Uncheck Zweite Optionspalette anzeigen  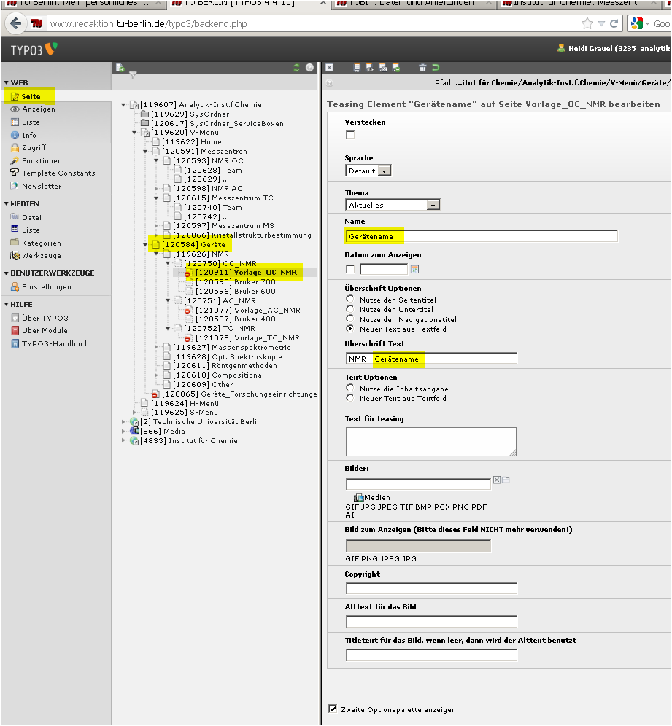[x=333, y=709]
